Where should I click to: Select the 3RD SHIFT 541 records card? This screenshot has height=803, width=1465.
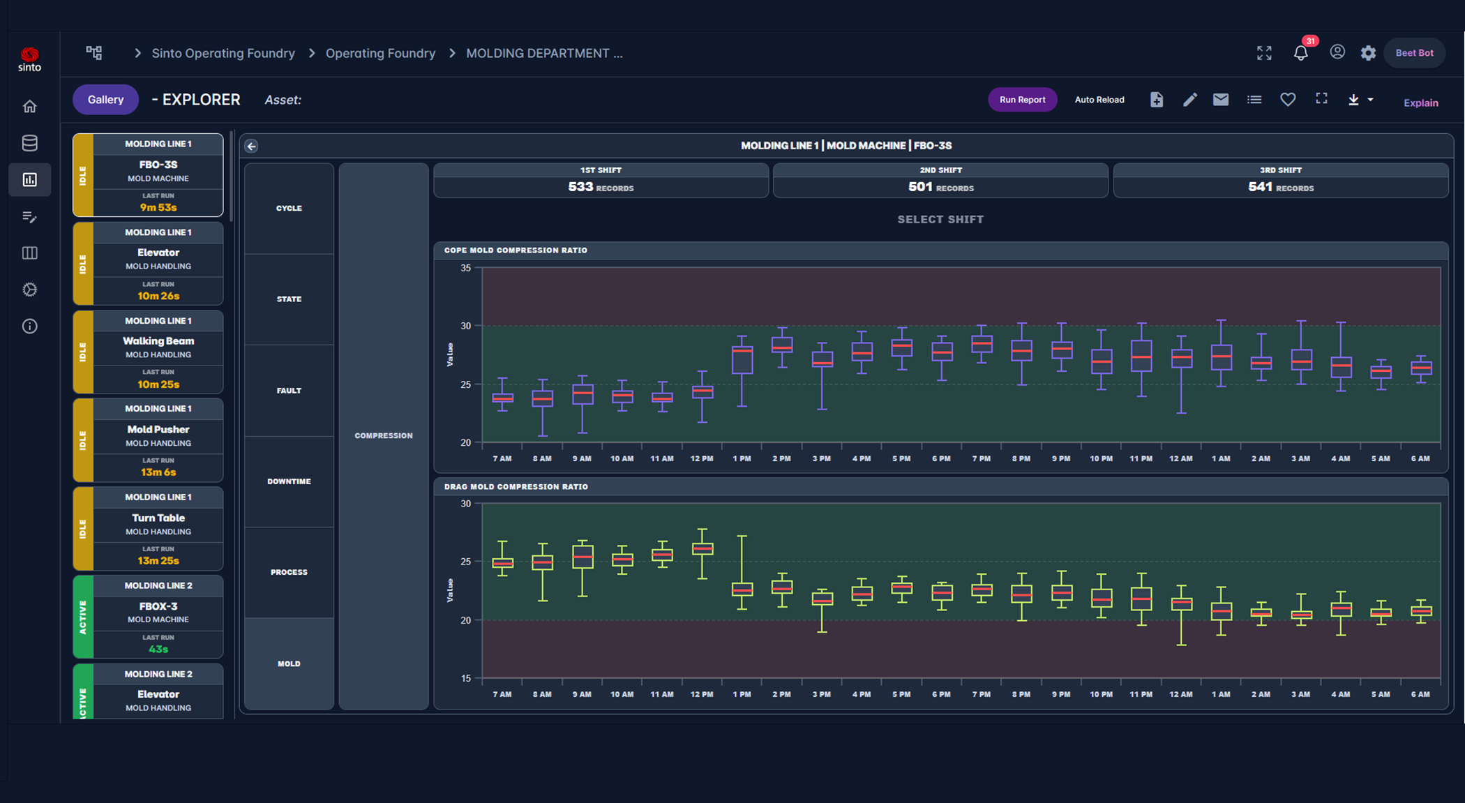pyautogui.click(x=1281, y=181)
